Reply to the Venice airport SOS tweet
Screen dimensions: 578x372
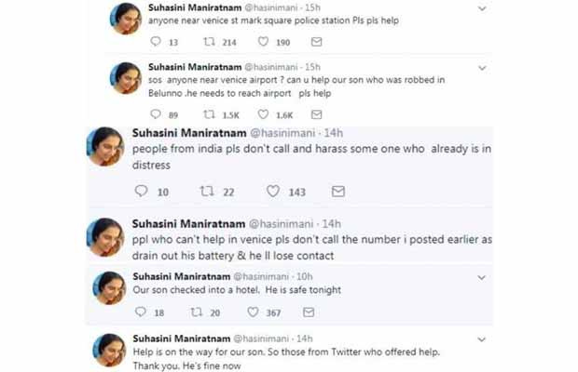coord(155,114)
